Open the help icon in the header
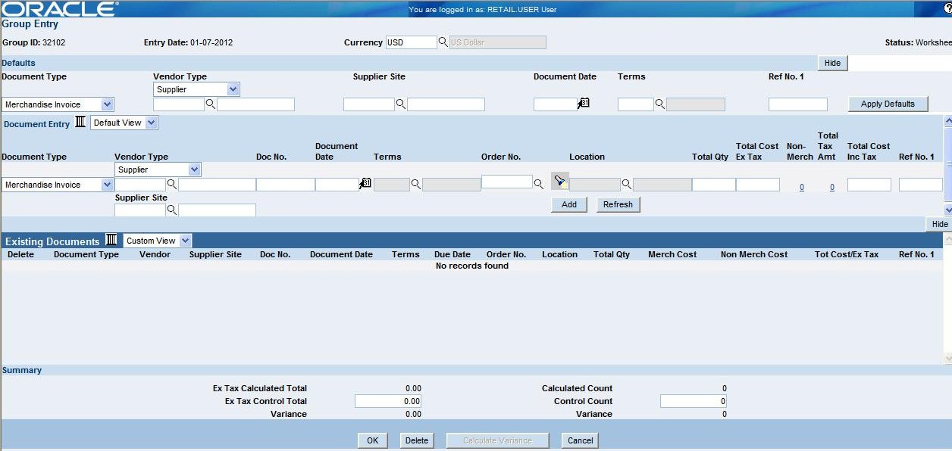This screenshot has height=451, width=952. coord(947,8)
